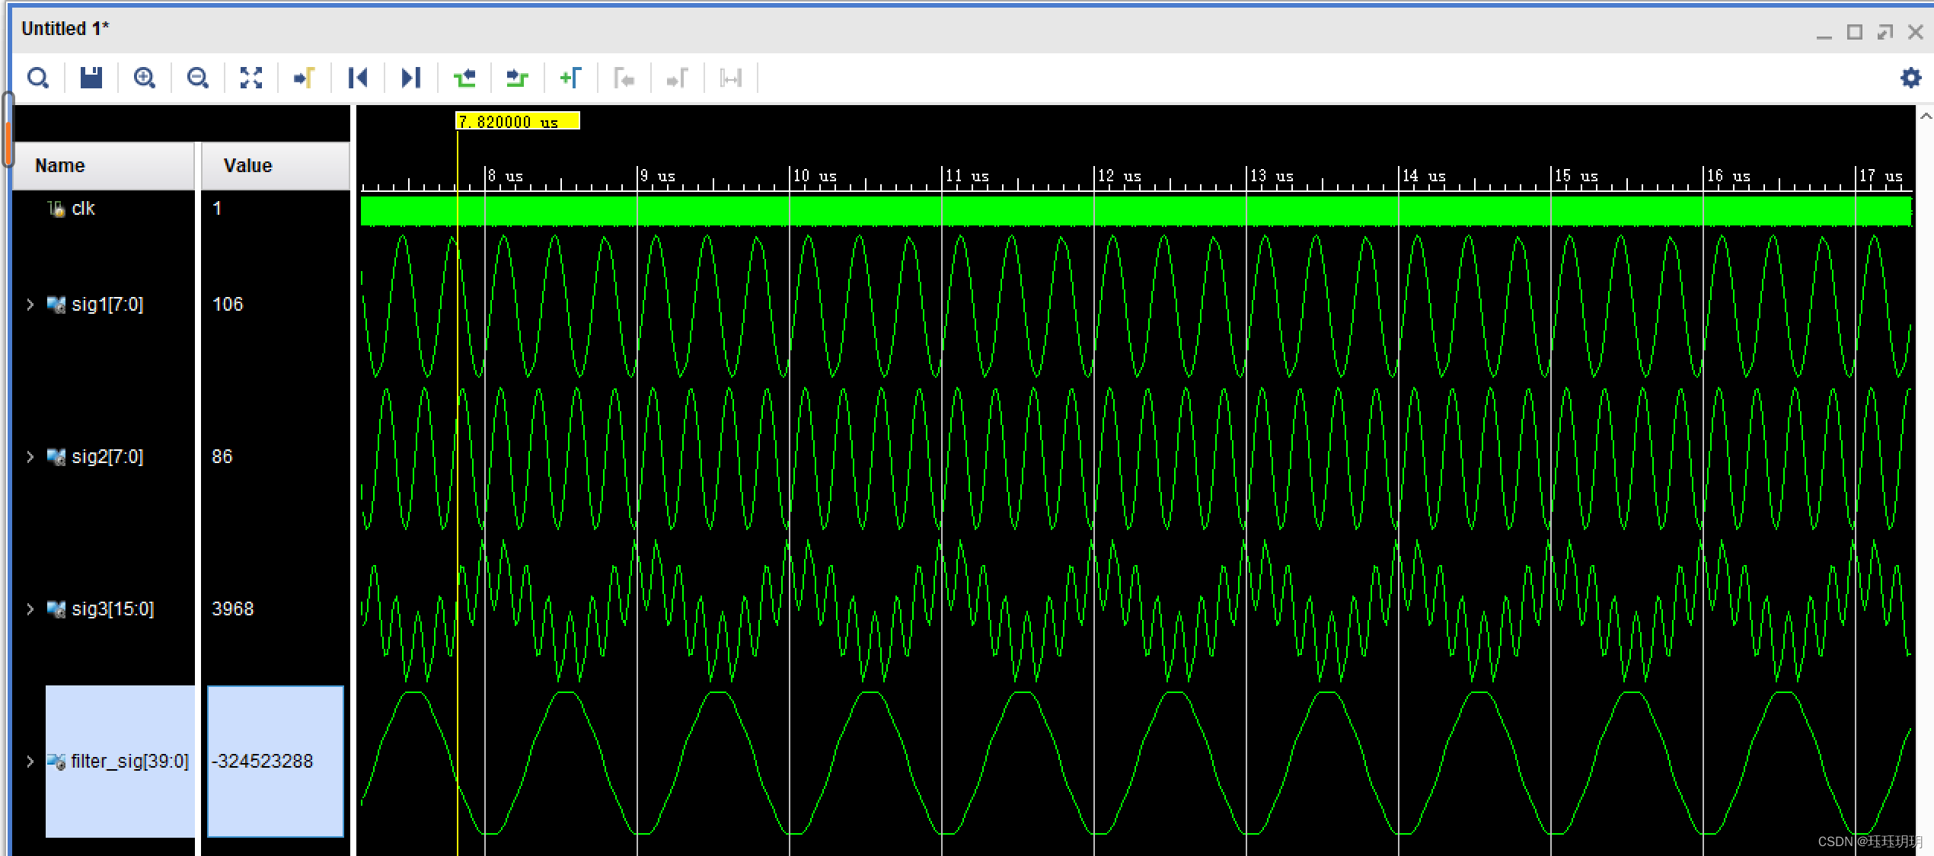Jump to the end time
The width and height of the screenshot is (1934, 856).
point(411,78)
